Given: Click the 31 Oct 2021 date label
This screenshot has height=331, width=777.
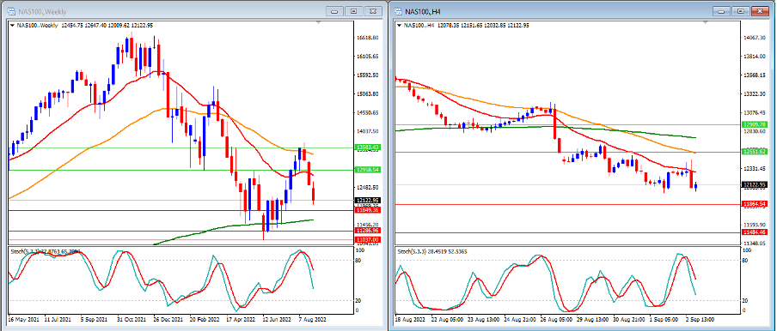Looking at the screenshot, I should click(132, 320).
